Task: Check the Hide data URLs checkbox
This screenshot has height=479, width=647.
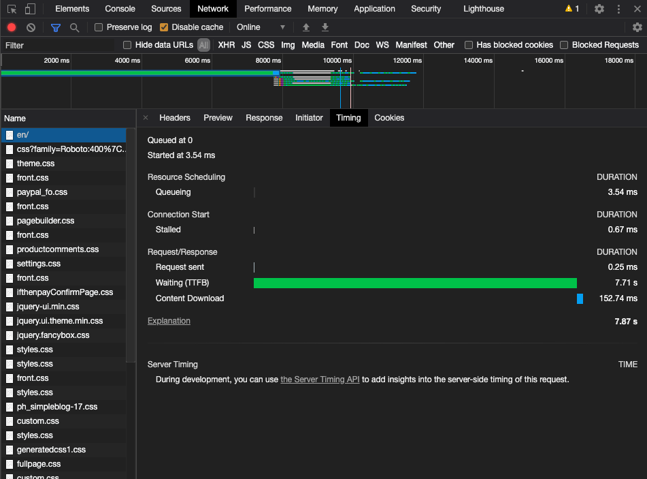Action: pyautogui.click(x=127, y=45)
